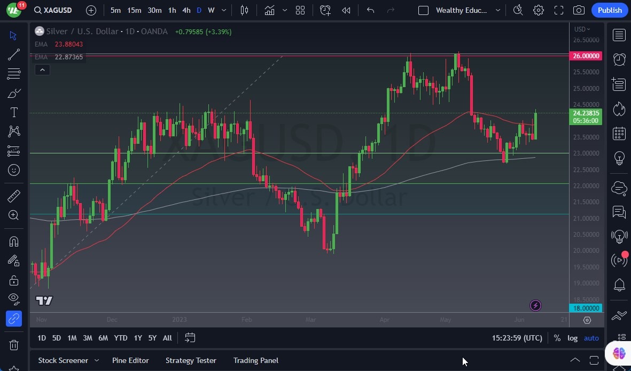Create an alert with the clock icon
This screenshot has height=371, width=631.
(325, 10)
